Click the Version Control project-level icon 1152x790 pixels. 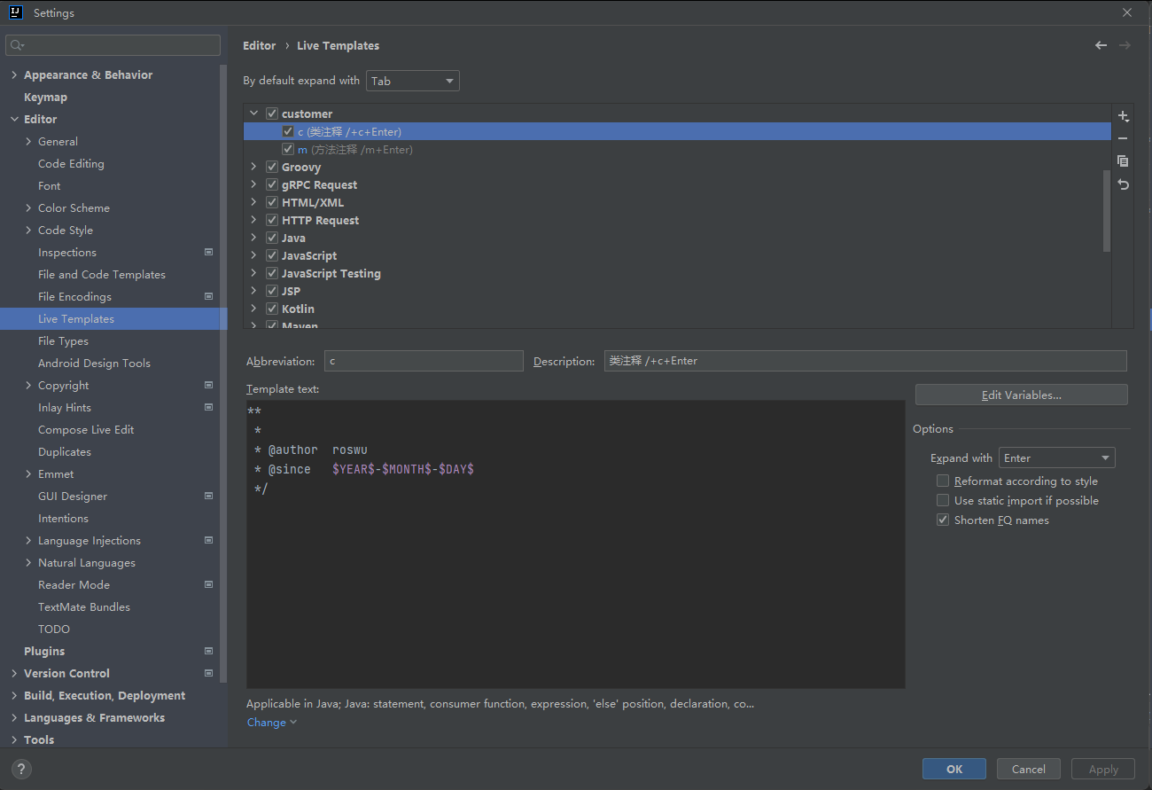coord(209,673)
